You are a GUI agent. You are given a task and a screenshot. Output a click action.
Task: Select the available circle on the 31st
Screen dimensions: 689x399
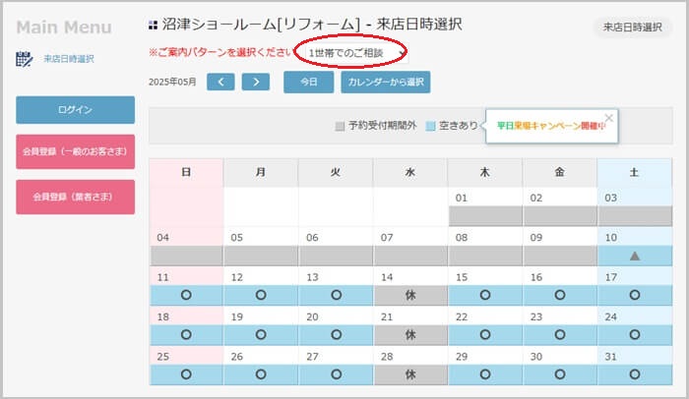point(635,374)
